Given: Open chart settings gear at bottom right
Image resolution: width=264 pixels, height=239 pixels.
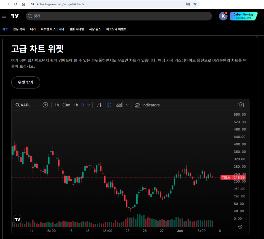Looking at the screenshot, I should click(240, 227).
